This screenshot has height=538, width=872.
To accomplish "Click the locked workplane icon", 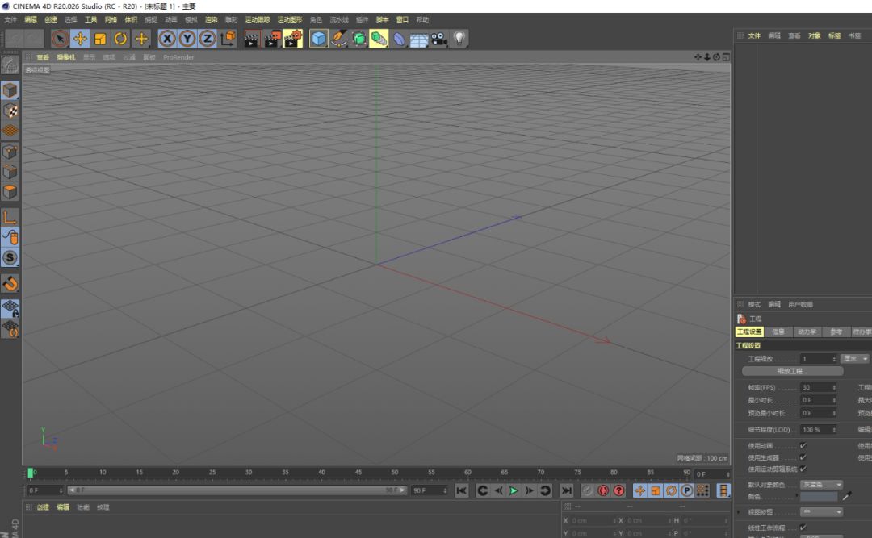I will point(10,308).
